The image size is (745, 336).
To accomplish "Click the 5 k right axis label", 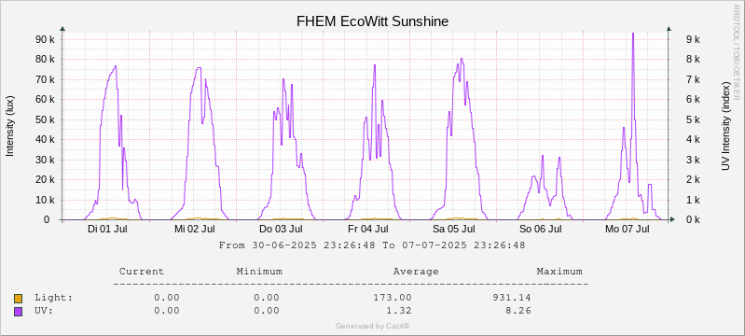I will point(693,119).
